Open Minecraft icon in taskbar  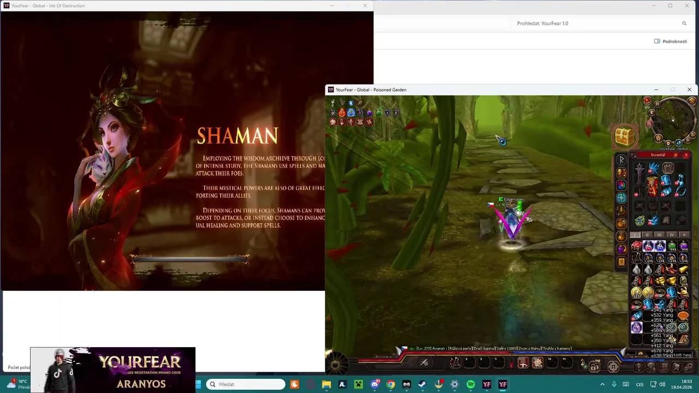358,384
